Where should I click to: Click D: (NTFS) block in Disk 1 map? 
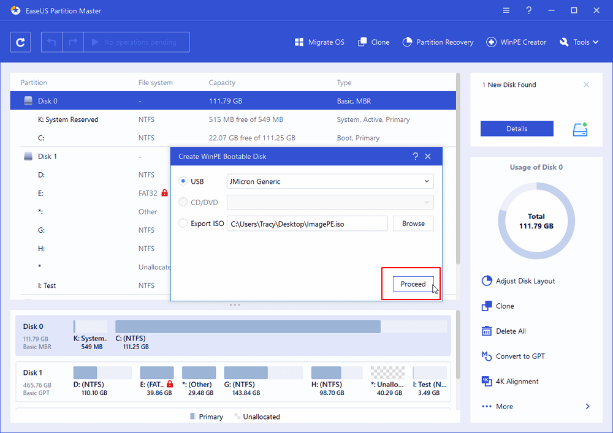(102, 381)
